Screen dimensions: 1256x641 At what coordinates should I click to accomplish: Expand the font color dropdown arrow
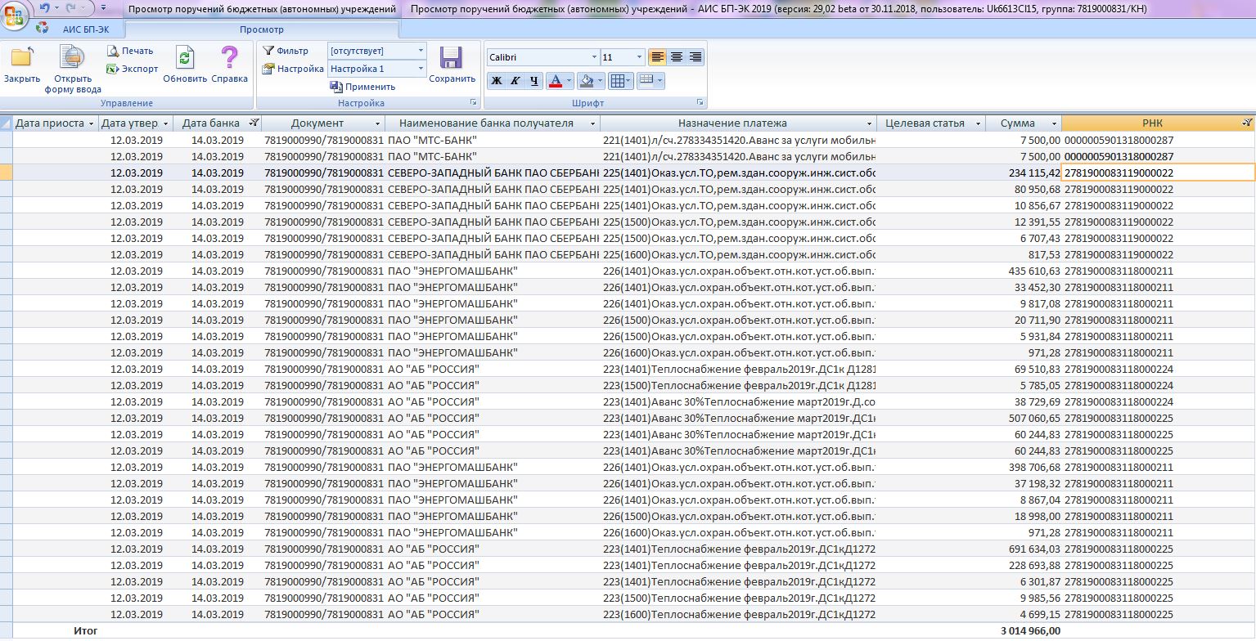(x=570, y=81)
